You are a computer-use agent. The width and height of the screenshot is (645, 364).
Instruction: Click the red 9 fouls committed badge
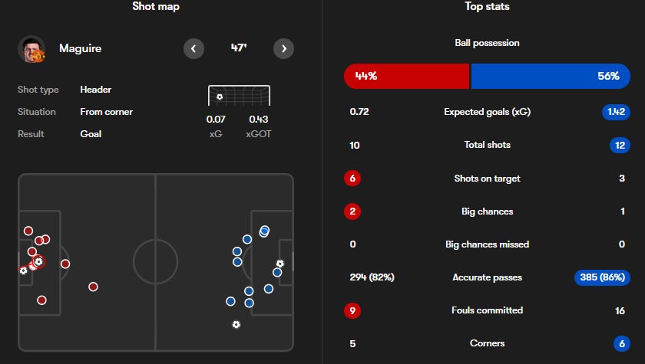pos(352,310)
